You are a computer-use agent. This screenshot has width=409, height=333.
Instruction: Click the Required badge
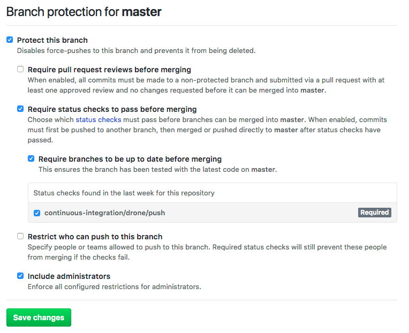point(374,213)
